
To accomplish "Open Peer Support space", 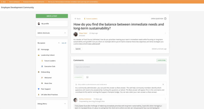I will coord(46,89).
